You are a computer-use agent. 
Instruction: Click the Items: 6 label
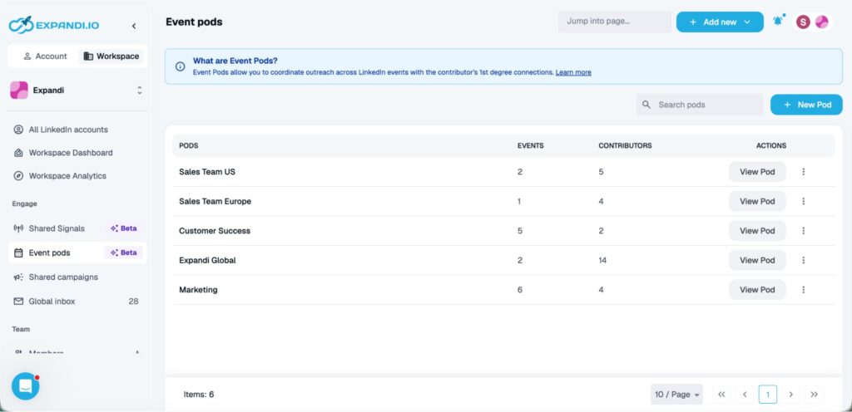(199, 394)
